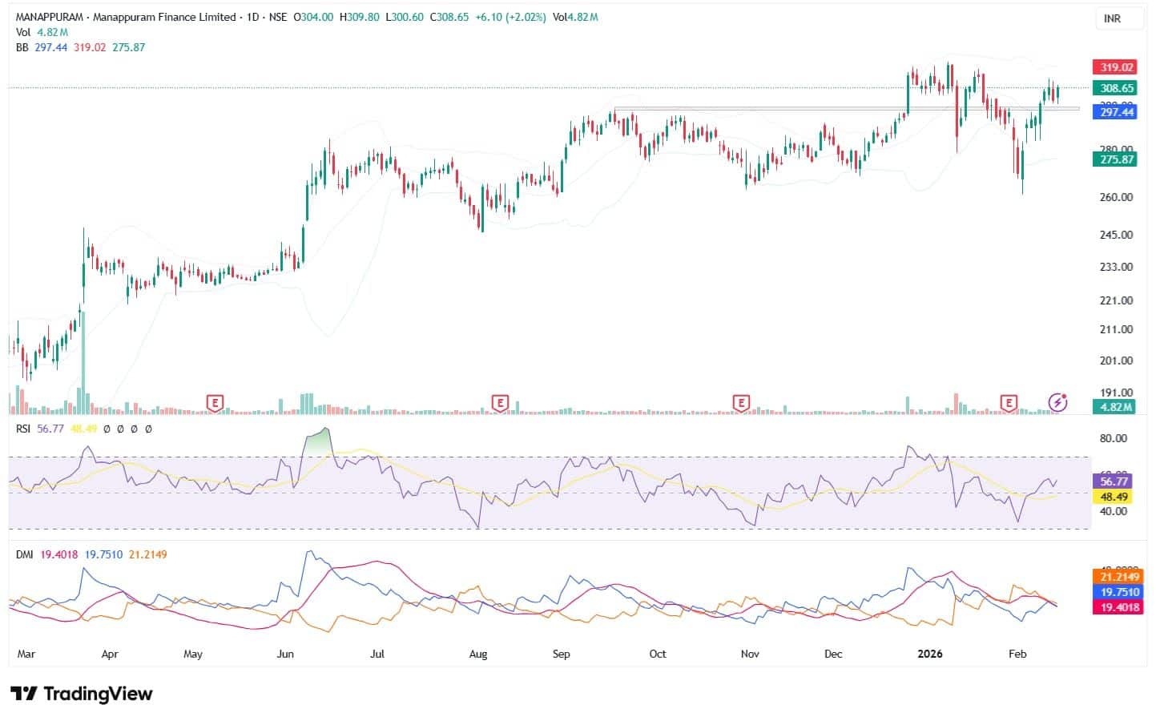Click the Dec label on the time axis

(833, 654)
